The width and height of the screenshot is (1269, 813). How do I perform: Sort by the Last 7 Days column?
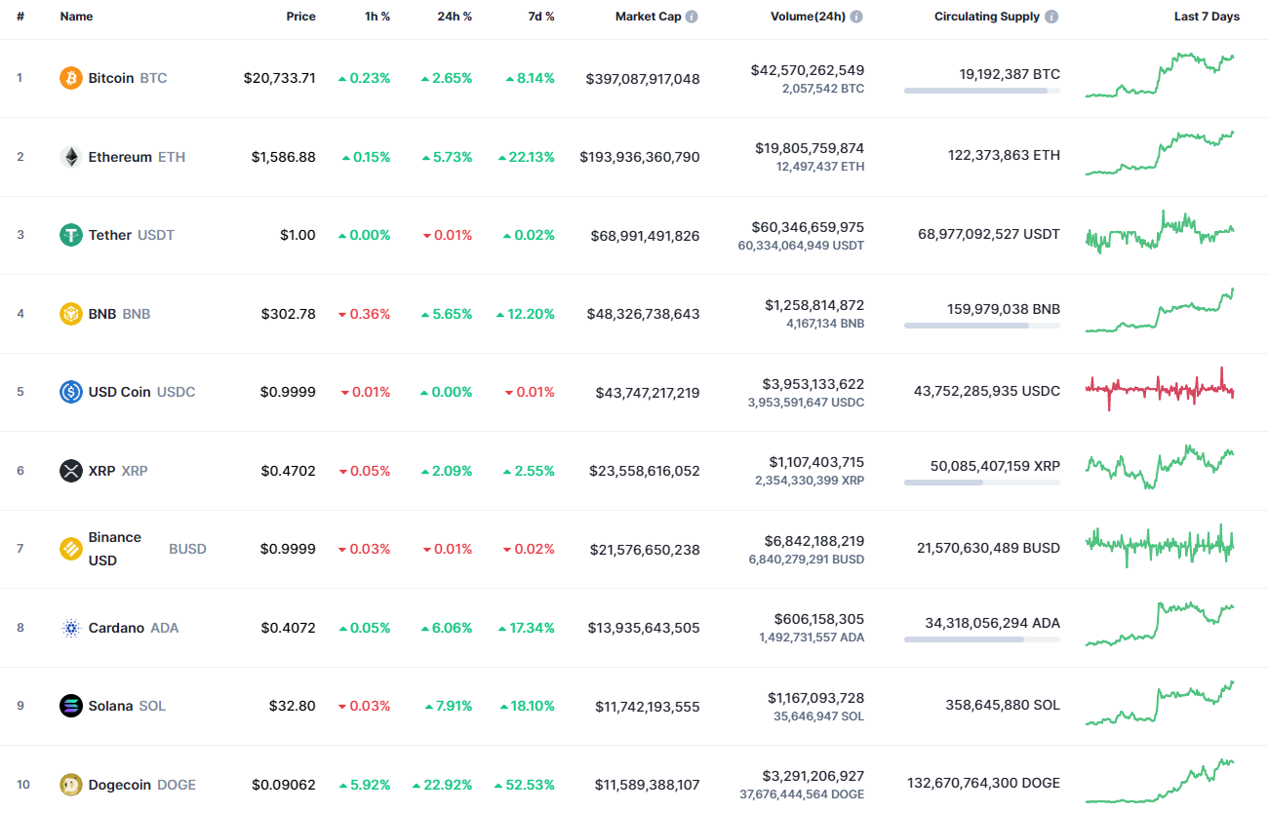pos(1207,17)
